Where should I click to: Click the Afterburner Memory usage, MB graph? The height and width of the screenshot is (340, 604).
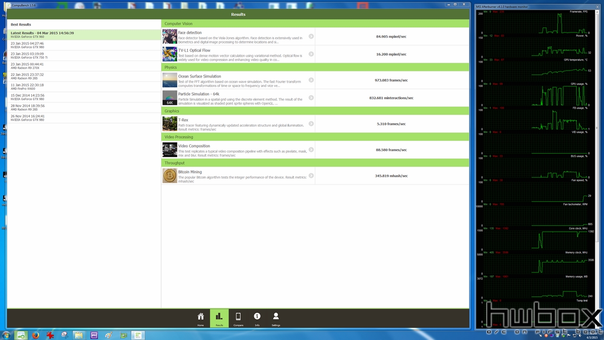(536, 288)
